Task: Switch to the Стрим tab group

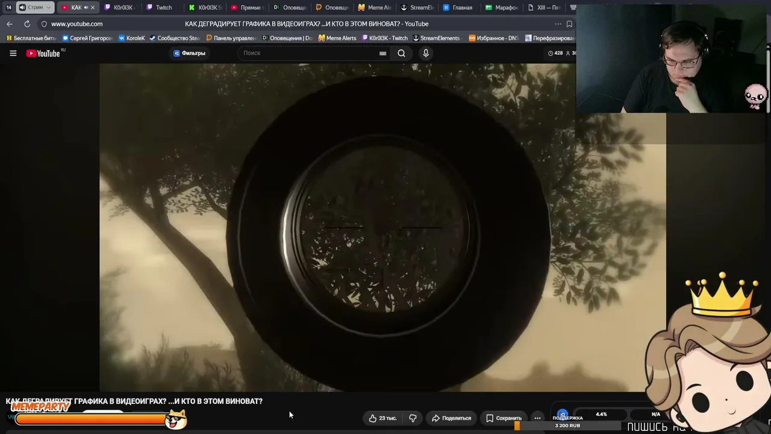Action: 35,7
